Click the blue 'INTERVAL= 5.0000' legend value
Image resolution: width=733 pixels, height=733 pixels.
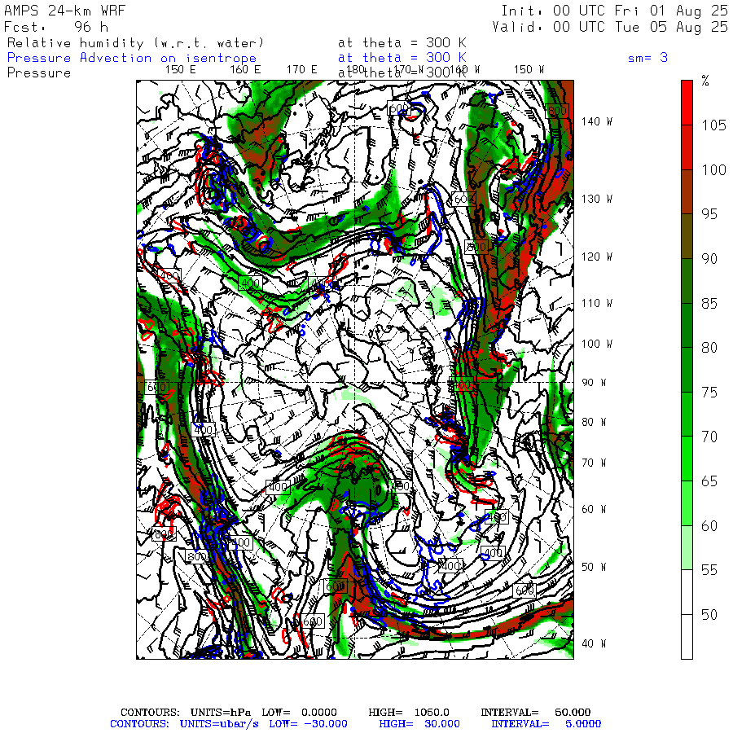pyautogui.click(x=546, y=724)
